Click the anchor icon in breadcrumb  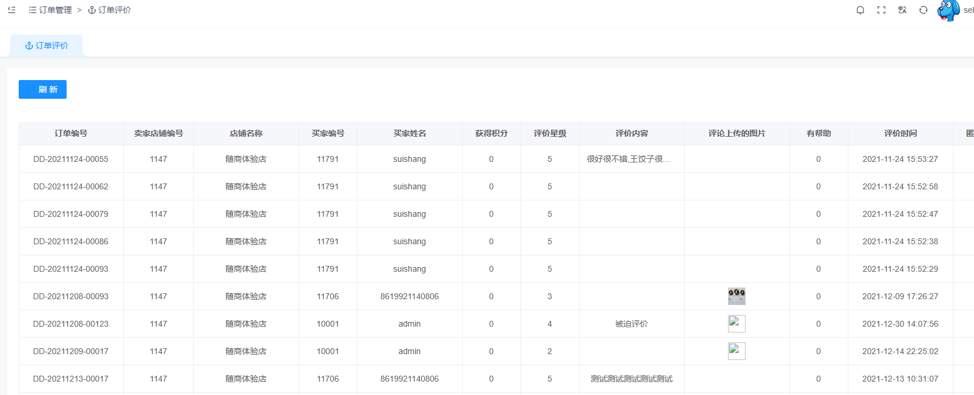92,10
